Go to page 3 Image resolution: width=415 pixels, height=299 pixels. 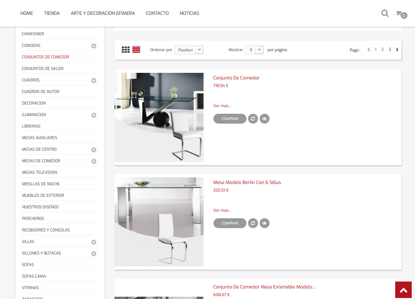click(390, 49)
